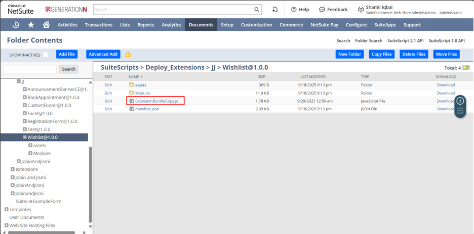Toggle the Show Inactives checkbox

(46, 55)
